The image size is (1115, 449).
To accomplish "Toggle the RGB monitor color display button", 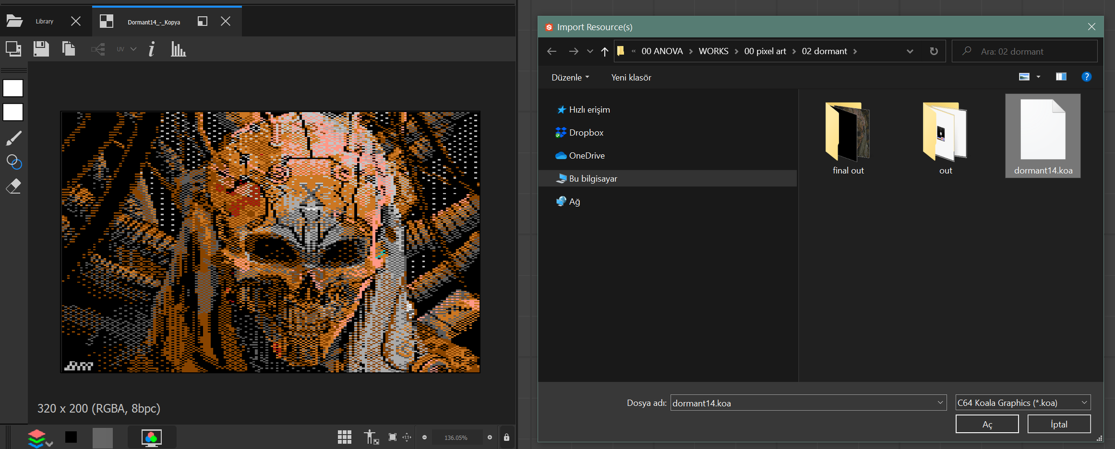I will coord(151,438).
